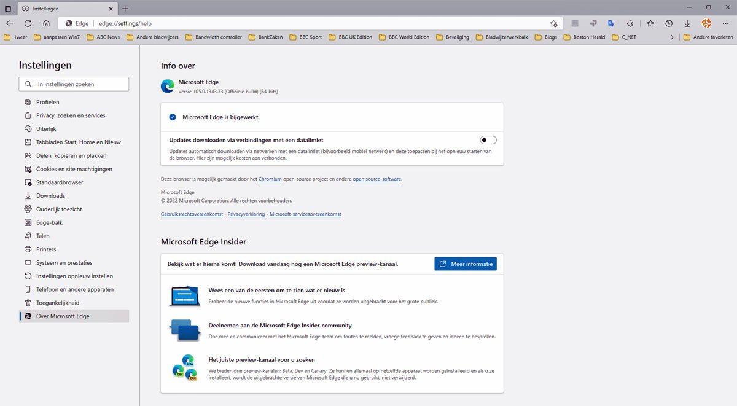Open Telefoon en andere apparaten

point(74,289)
